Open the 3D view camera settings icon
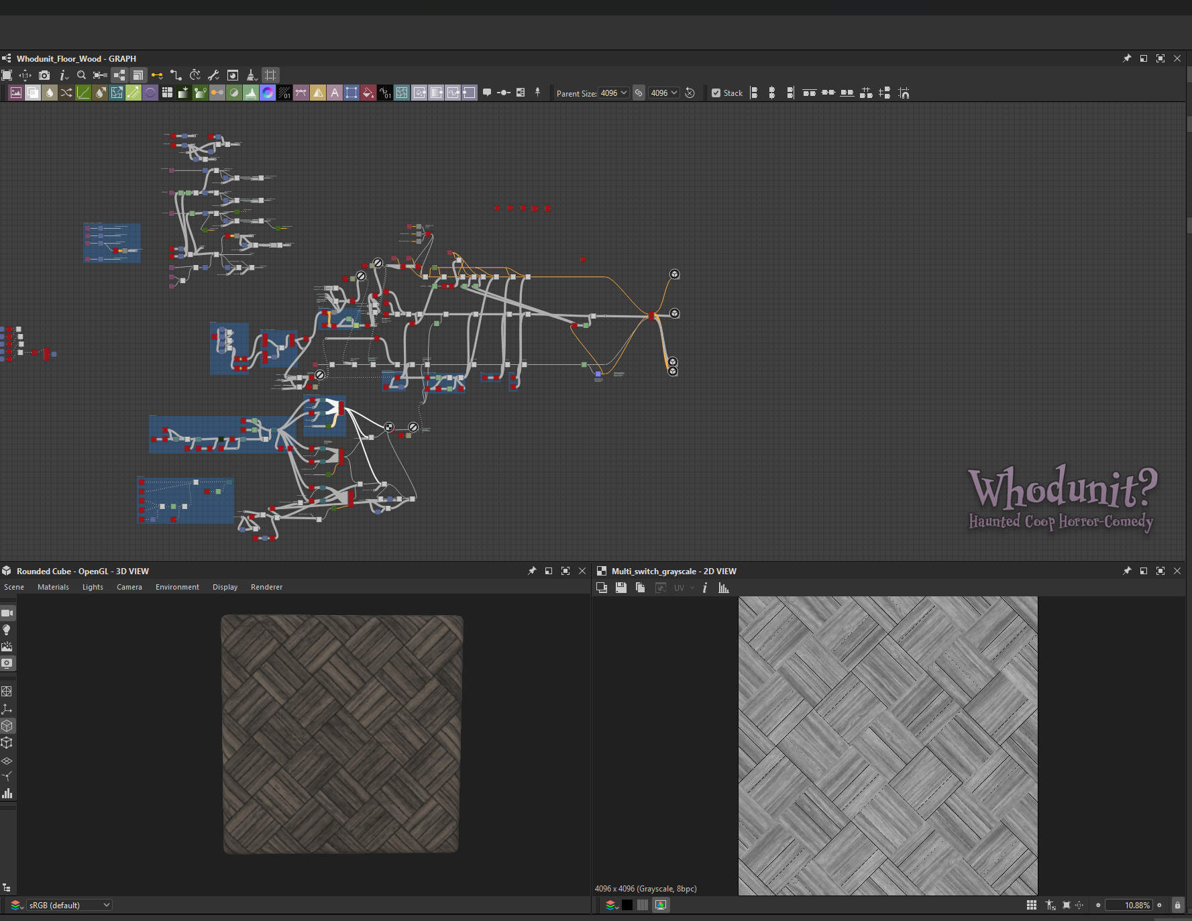 coord(7,613)
